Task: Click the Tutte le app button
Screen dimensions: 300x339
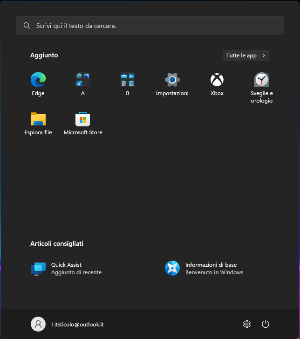Action: click(246, 55)
